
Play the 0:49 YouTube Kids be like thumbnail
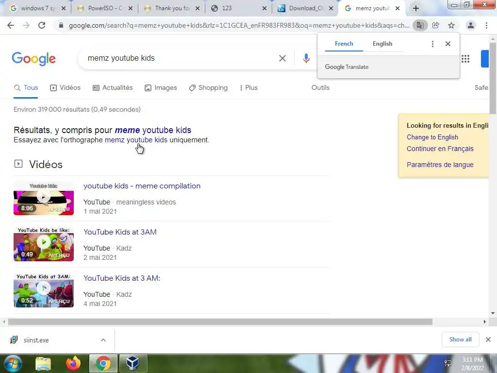(44, 244)
